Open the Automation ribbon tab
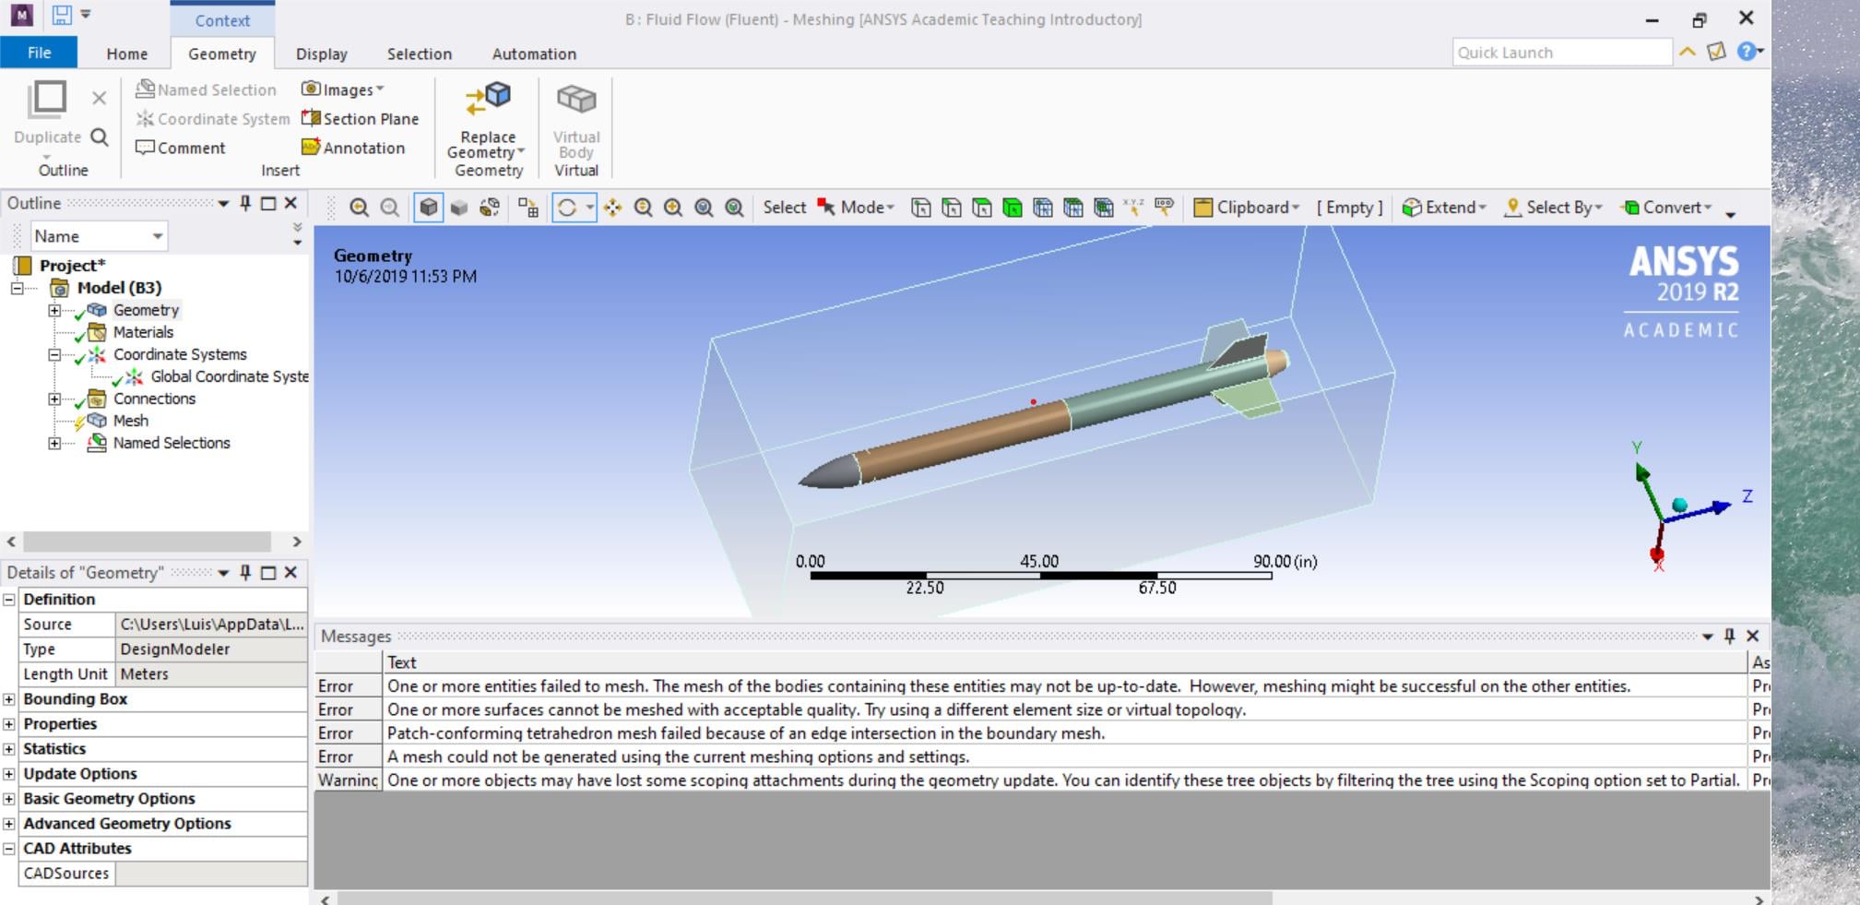 point(534,54)
